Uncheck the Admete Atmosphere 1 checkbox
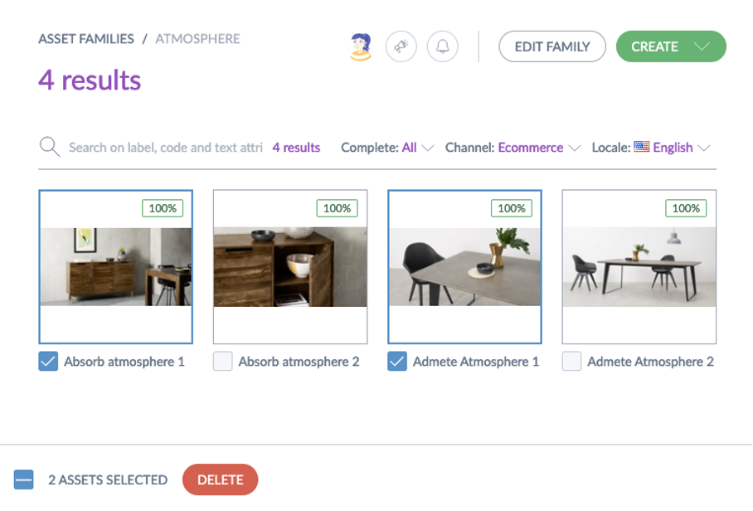The height and width of the screenshot is (511, 753). tap(397, 362)
